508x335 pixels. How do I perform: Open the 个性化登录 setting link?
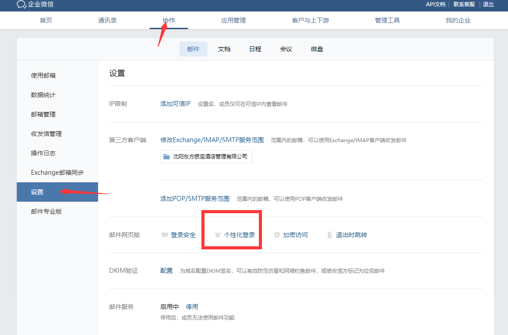click(239, 235)
